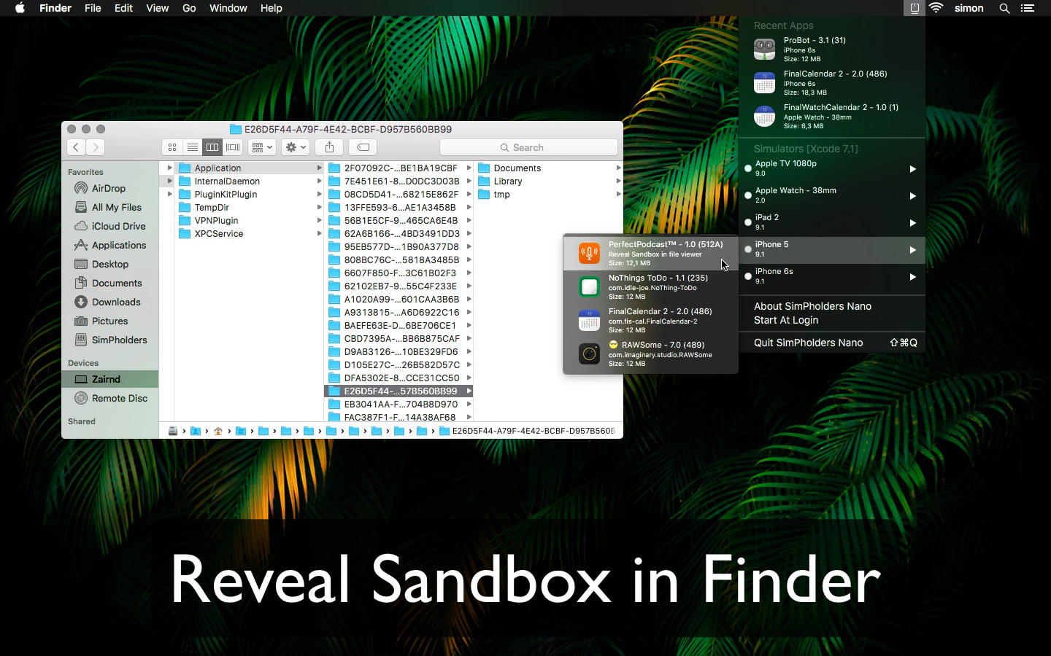Select the TempDir folder

(x=249, y=207)
